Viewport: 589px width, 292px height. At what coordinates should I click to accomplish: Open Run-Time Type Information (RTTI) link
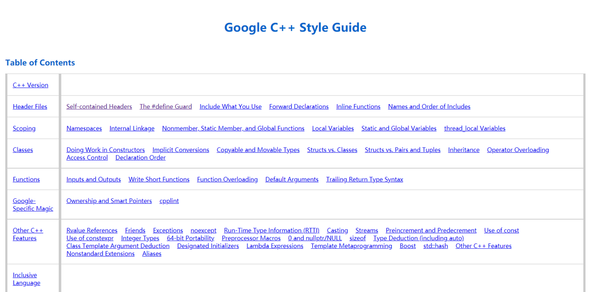pyautogui.click(x=272, y=230)
